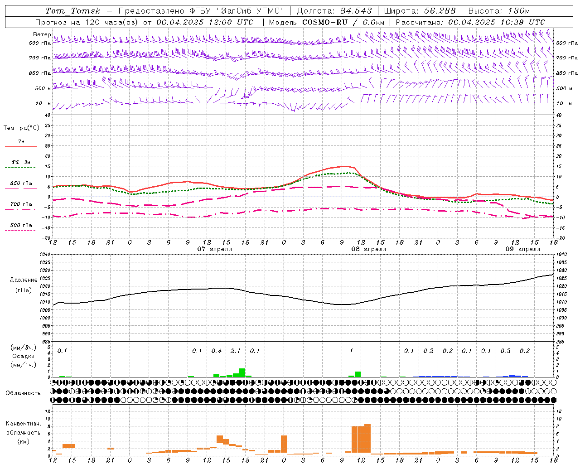
Task: Click the "Облачность" cloud cover row label
Action: click(x=23, y=393)
